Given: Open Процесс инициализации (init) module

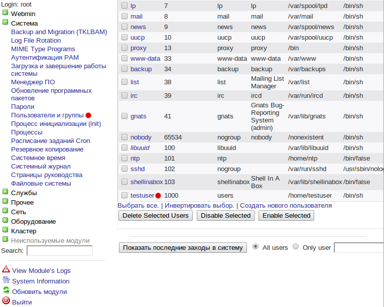Looking at the screenshot, I should [56, 124].
